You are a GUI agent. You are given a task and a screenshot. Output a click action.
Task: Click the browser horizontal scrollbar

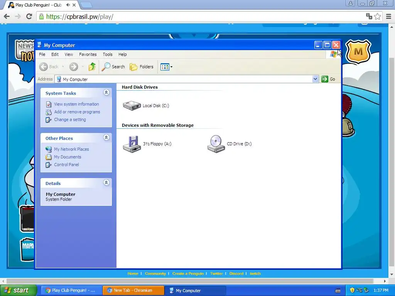tap(189, 281)
